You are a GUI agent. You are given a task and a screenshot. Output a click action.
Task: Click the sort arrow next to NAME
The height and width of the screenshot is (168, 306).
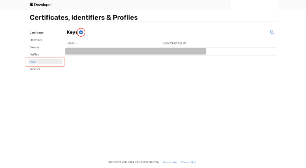[76, 44]
